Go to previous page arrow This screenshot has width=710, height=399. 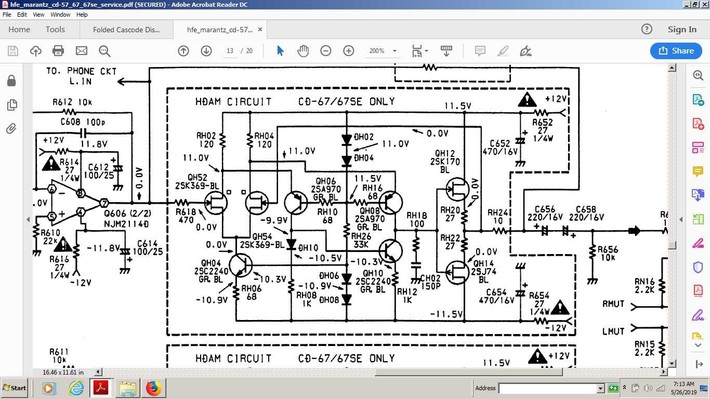pyautogui.click(x=183, y=51)
